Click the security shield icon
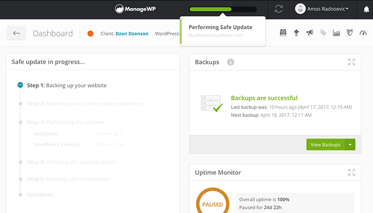 click(x=350, y=33)
